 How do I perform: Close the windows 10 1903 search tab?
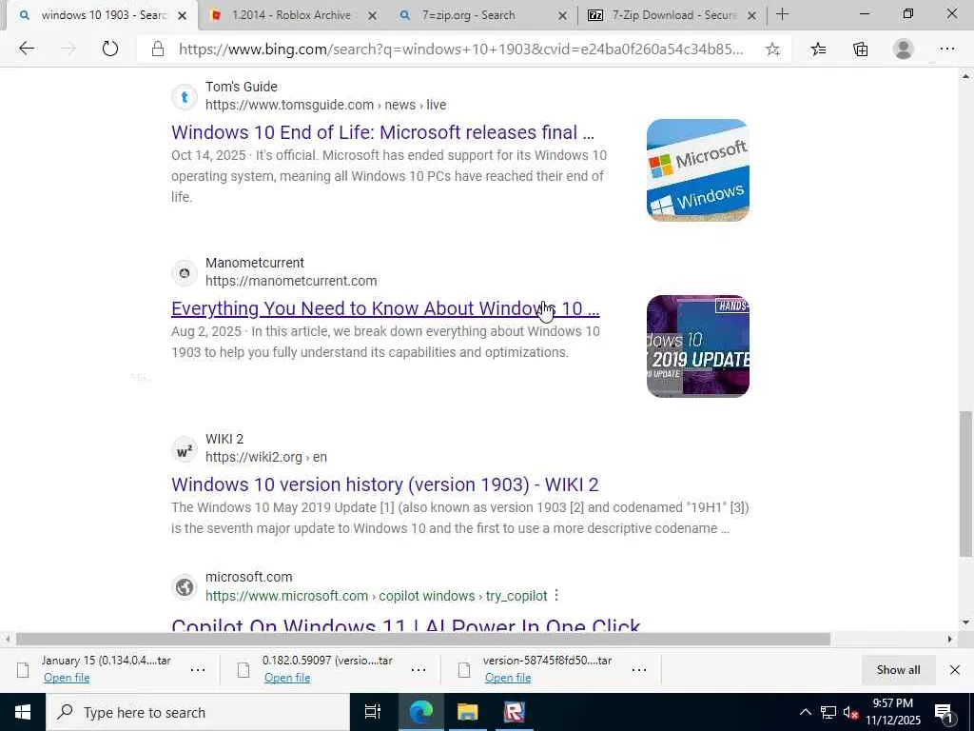click(x=182, y=15)
